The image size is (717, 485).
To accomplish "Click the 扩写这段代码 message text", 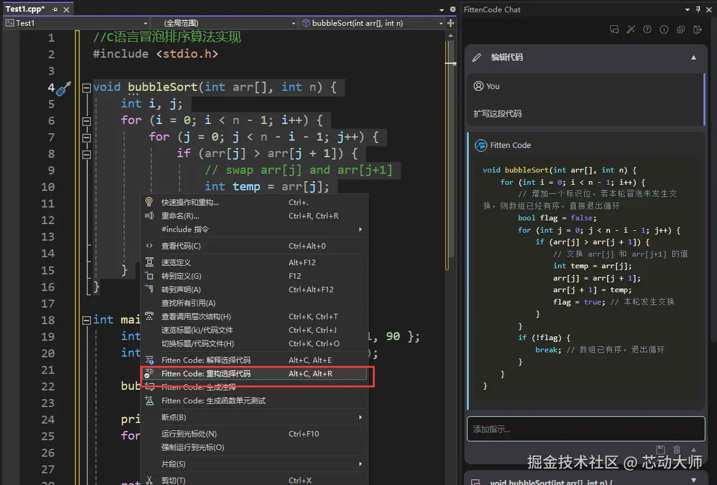I will 497,114.
